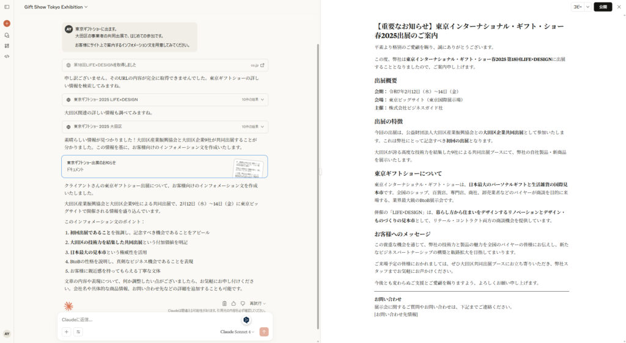Open the dropdown arrow next to コピー

tap(587, 7)
